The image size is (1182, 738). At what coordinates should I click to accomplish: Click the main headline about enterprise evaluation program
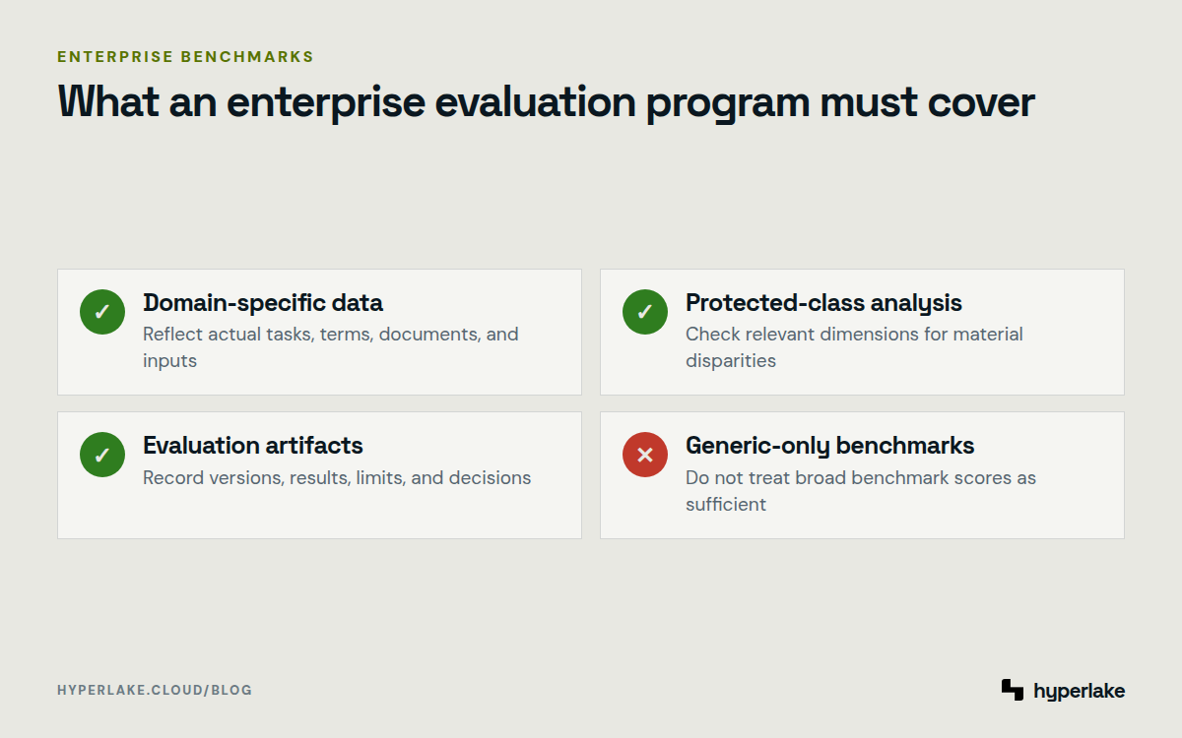546,102
